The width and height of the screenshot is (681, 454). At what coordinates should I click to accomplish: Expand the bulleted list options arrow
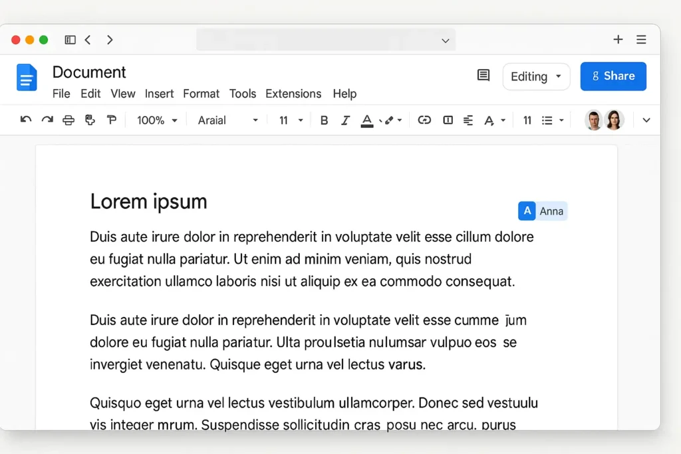coord(561,120)
